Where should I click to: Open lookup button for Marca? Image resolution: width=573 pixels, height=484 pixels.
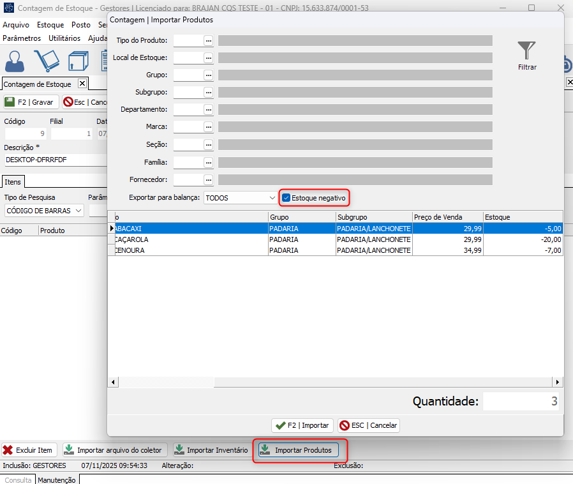pyautogui.click(x=208, y=127)
